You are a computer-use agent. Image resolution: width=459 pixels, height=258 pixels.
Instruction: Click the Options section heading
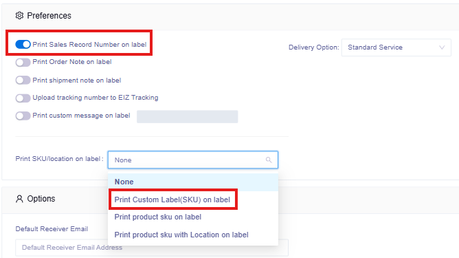click(x=41, y=199)
